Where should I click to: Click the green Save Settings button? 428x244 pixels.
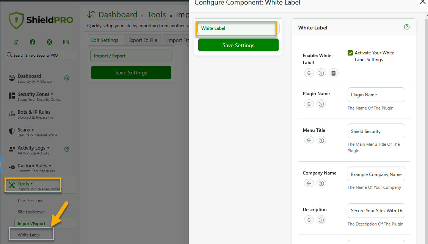pos(238,45)
